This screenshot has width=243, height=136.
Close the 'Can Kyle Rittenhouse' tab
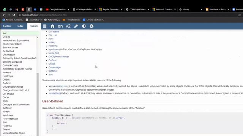pos(68,9)
